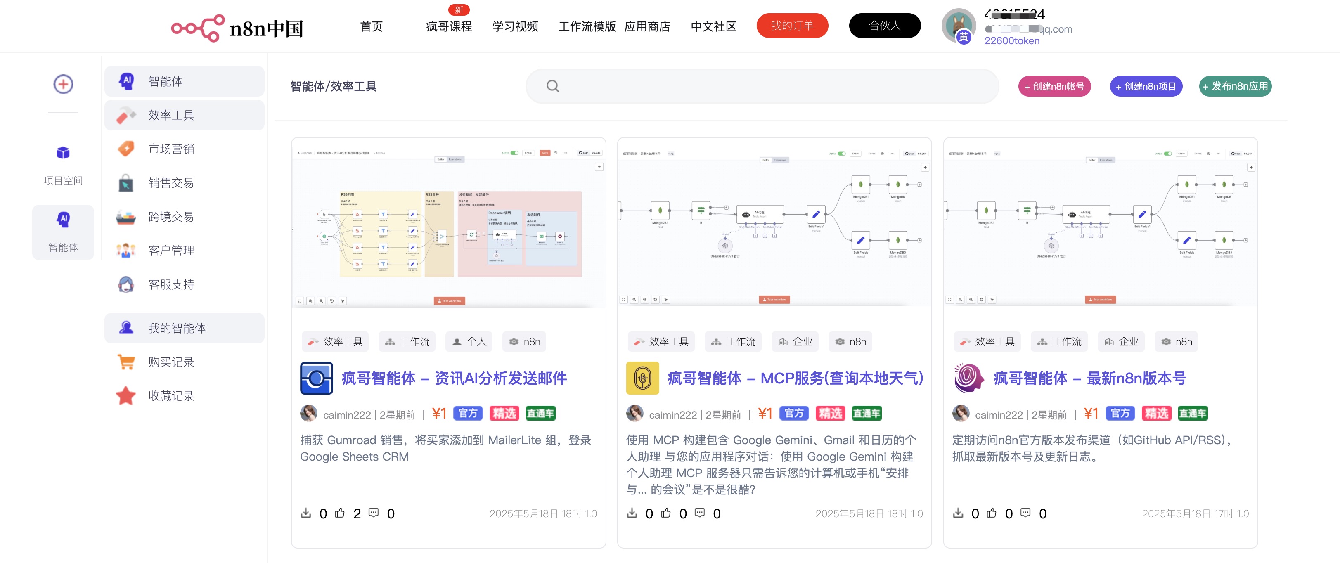The image size is (1340, 563).
Task: Click caimin222 avatar on 资讯AI分析发送邮件 card
Action: tap(308, 414)
